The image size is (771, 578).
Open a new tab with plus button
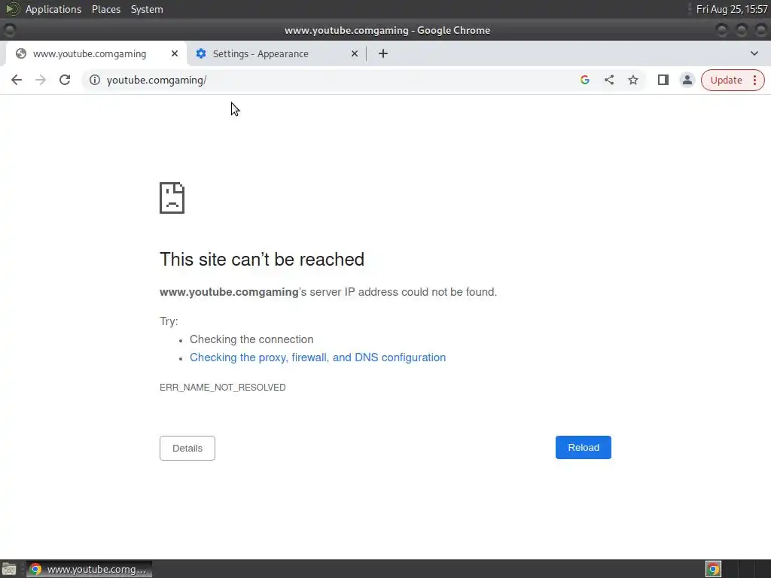(x=383, y=53)
